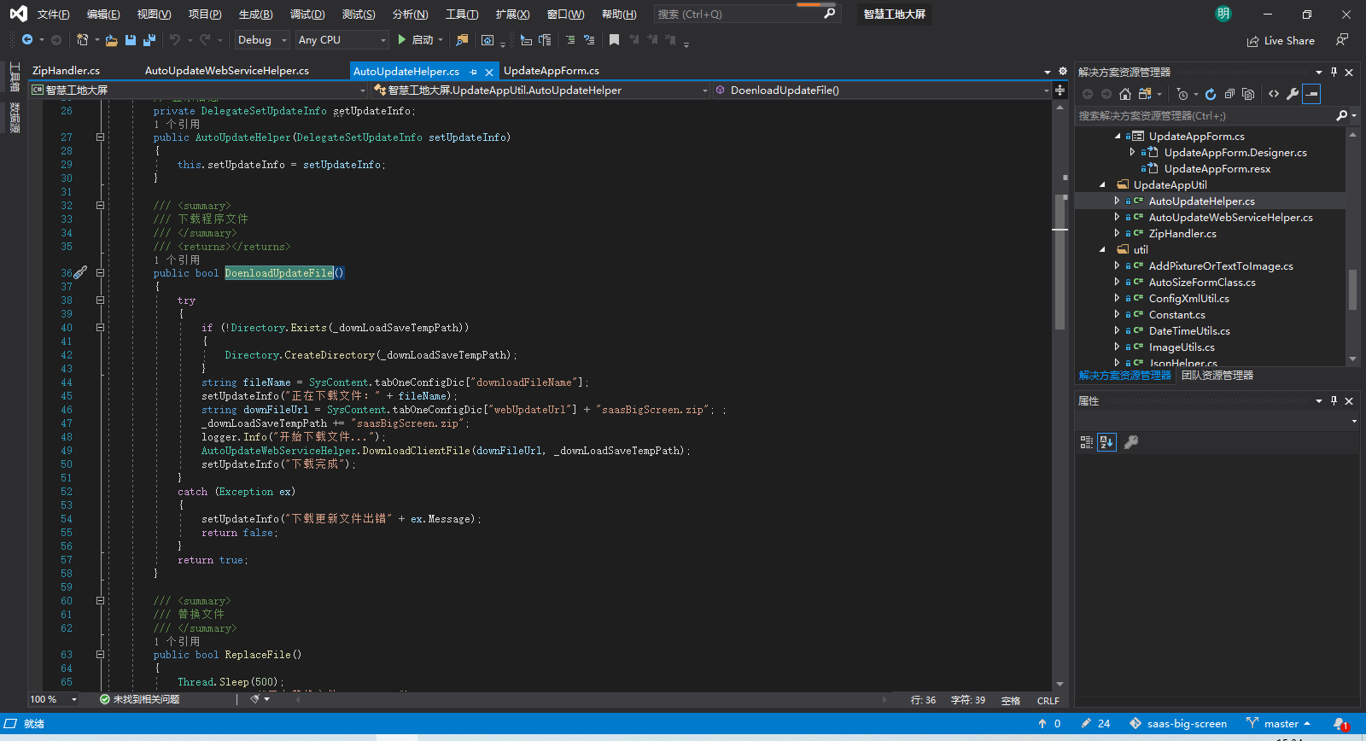Open the 文件(F) menu
1366x741 pixels.
53,14
